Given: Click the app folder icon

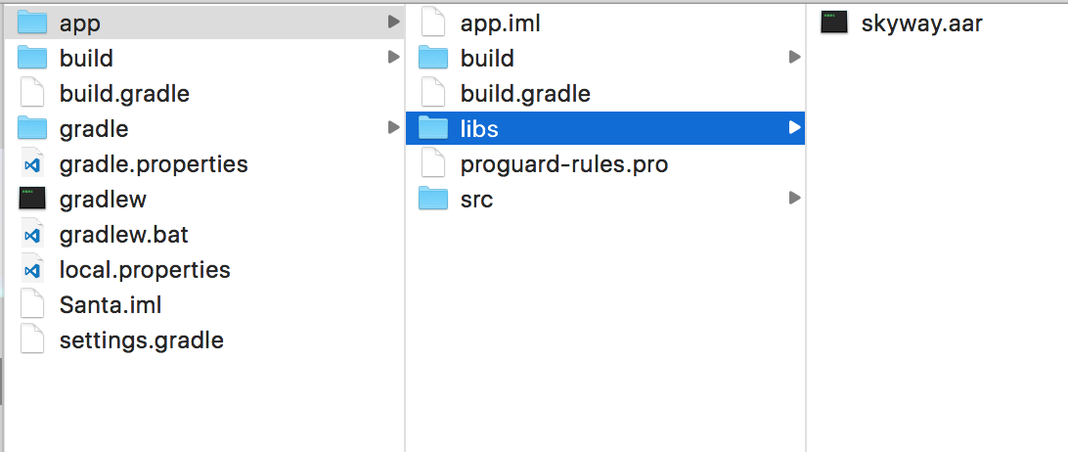Looking at the screenshot, I should (32, 23).
